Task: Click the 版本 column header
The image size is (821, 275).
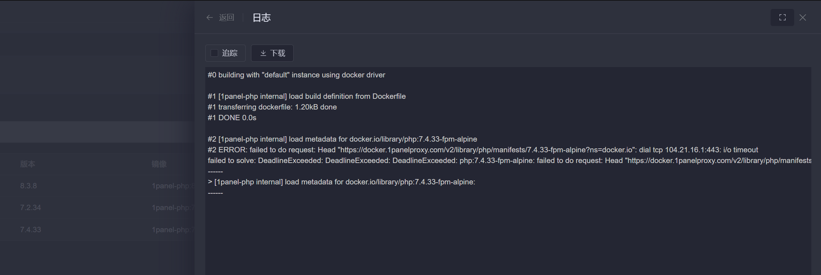Action: (x=28, y=164)
